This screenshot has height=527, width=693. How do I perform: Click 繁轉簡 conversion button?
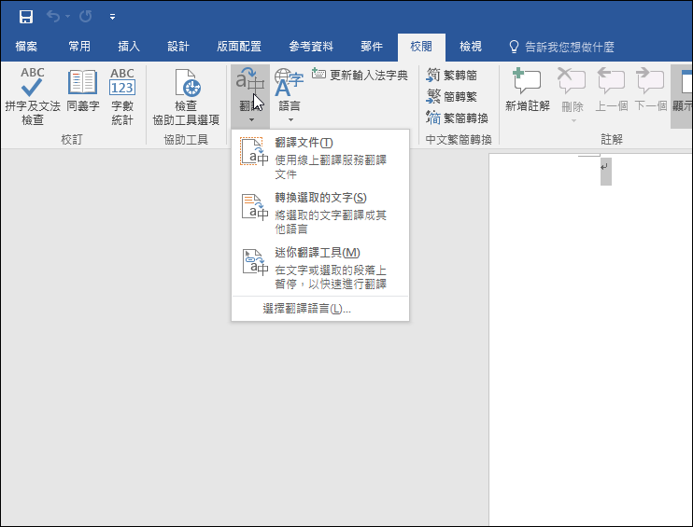[452, 75]
